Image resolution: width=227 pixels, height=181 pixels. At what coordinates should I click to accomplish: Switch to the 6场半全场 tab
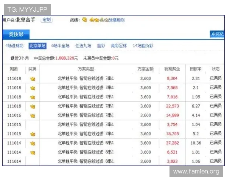(x=61, y=46)
